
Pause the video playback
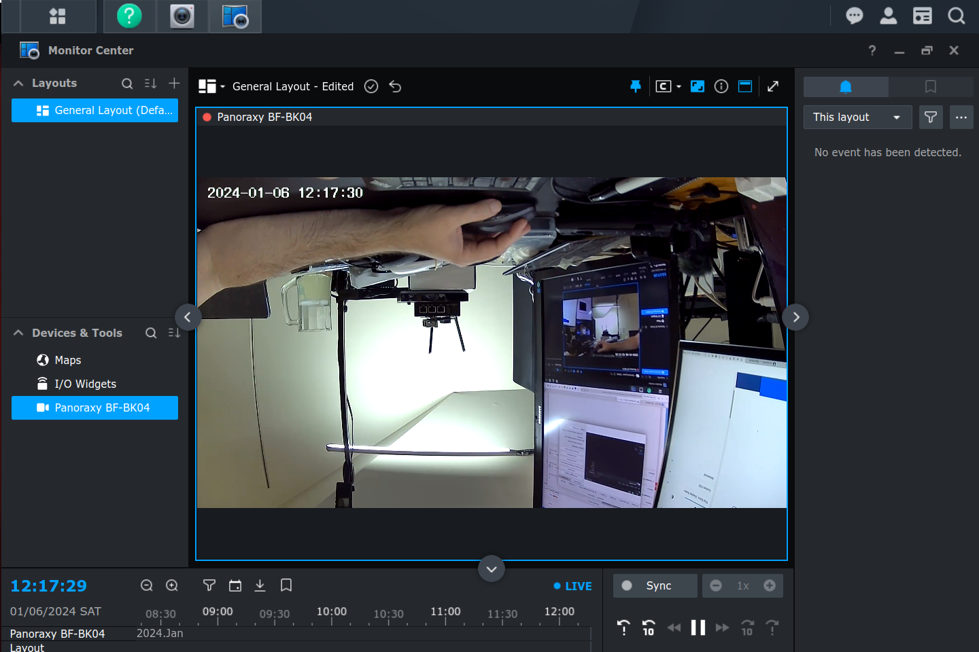[698, 628]
